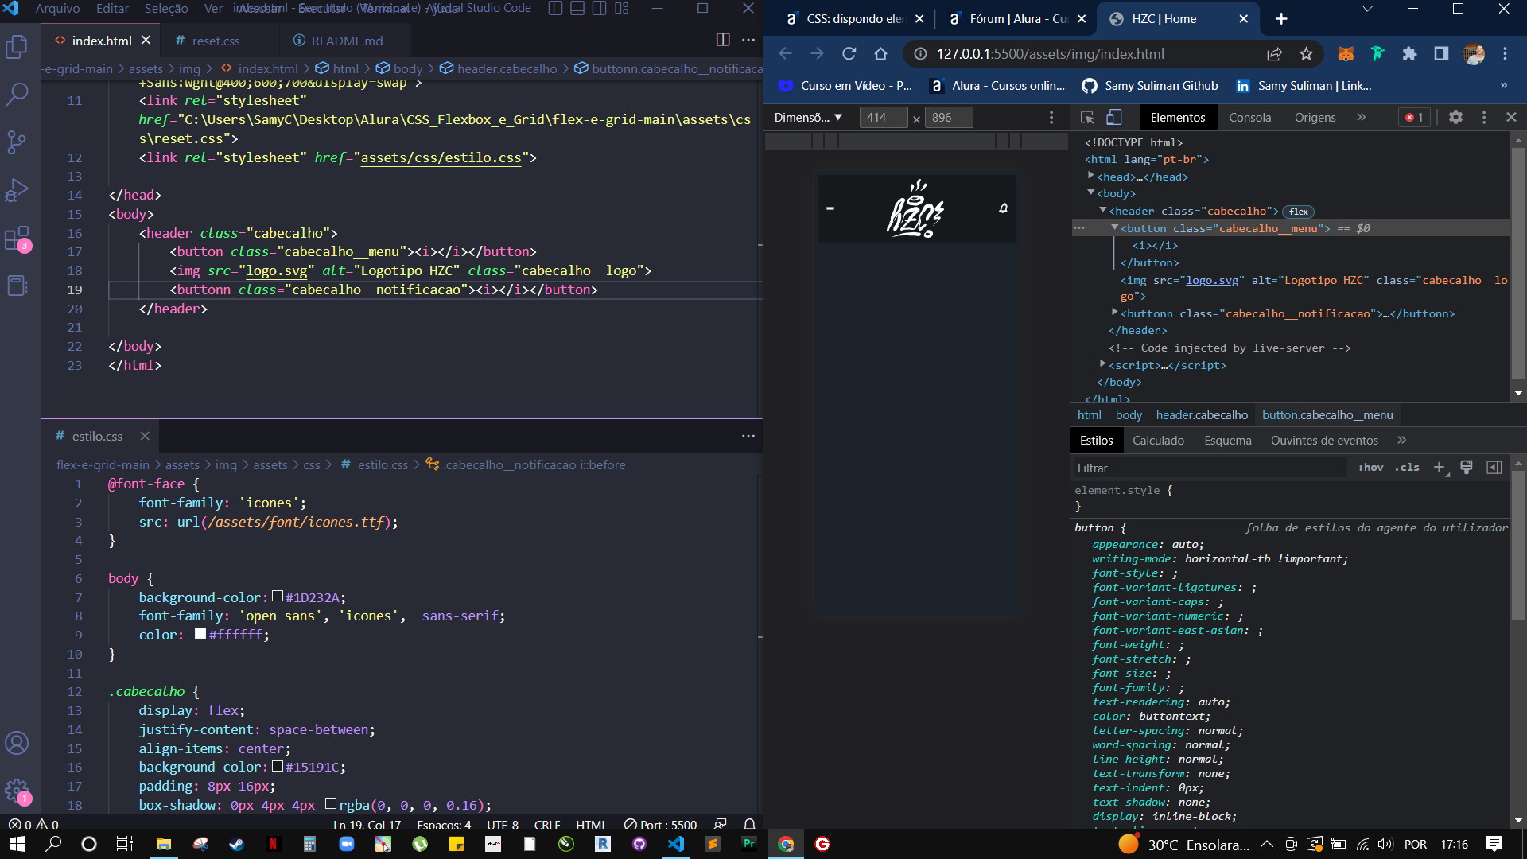Share this page from address bar
The image size is (1527, 859).
coord(1274,53)
